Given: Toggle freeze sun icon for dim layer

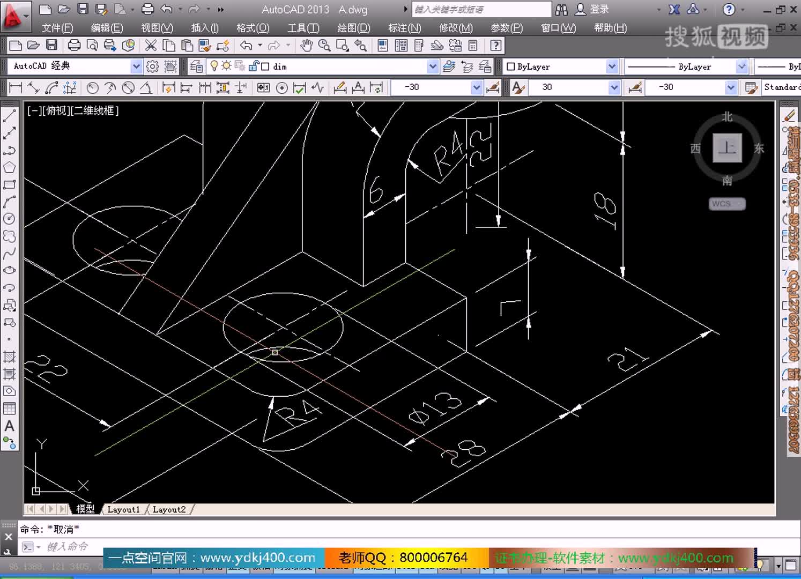Looking at the screenshot, I should click(226, 66).
